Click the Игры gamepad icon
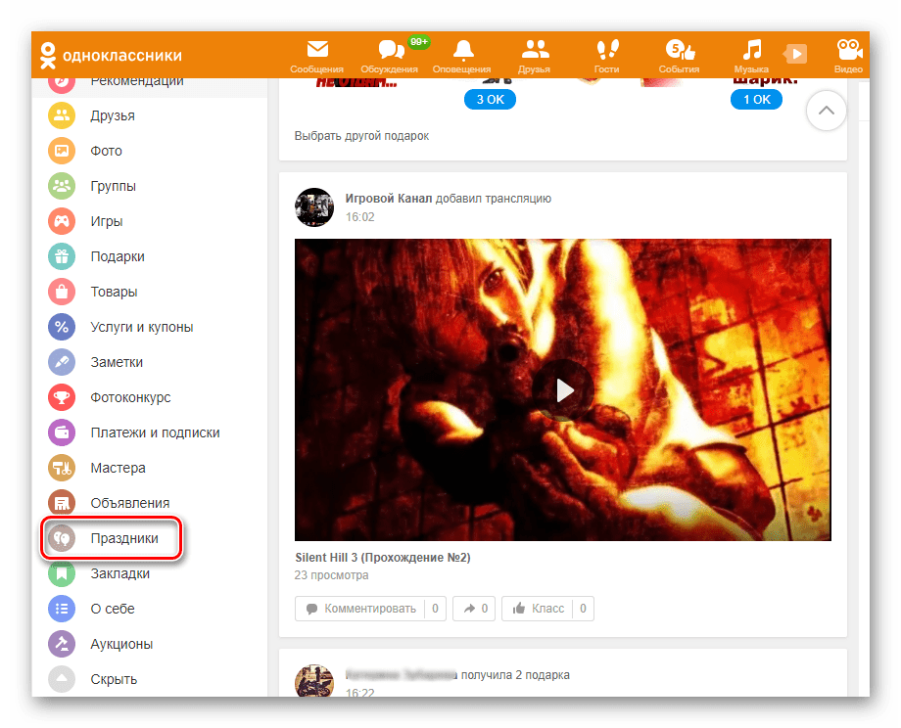The height and width of the screenshot is (728, 901). [x=62, y=221]
